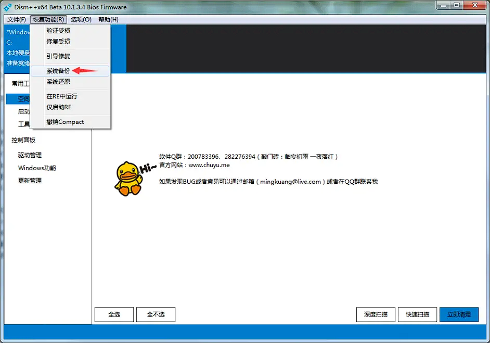Open Windows功能 in sidebar

(x=37, y=168)
